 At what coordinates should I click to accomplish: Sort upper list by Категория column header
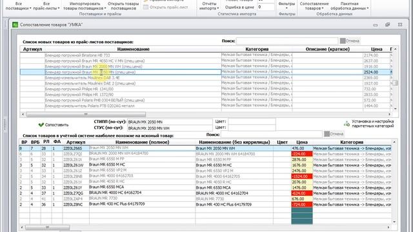[257, 49]
